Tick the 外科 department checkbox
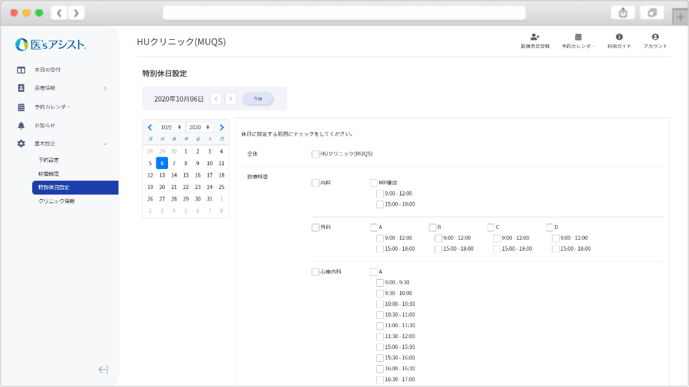 [315, 228]
